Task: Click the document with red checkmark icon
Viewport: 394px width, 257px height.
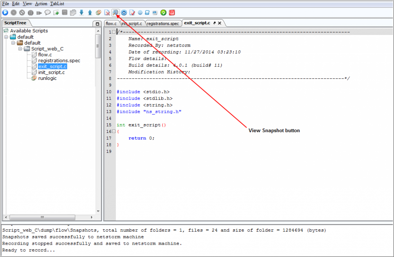Action: 132,13
